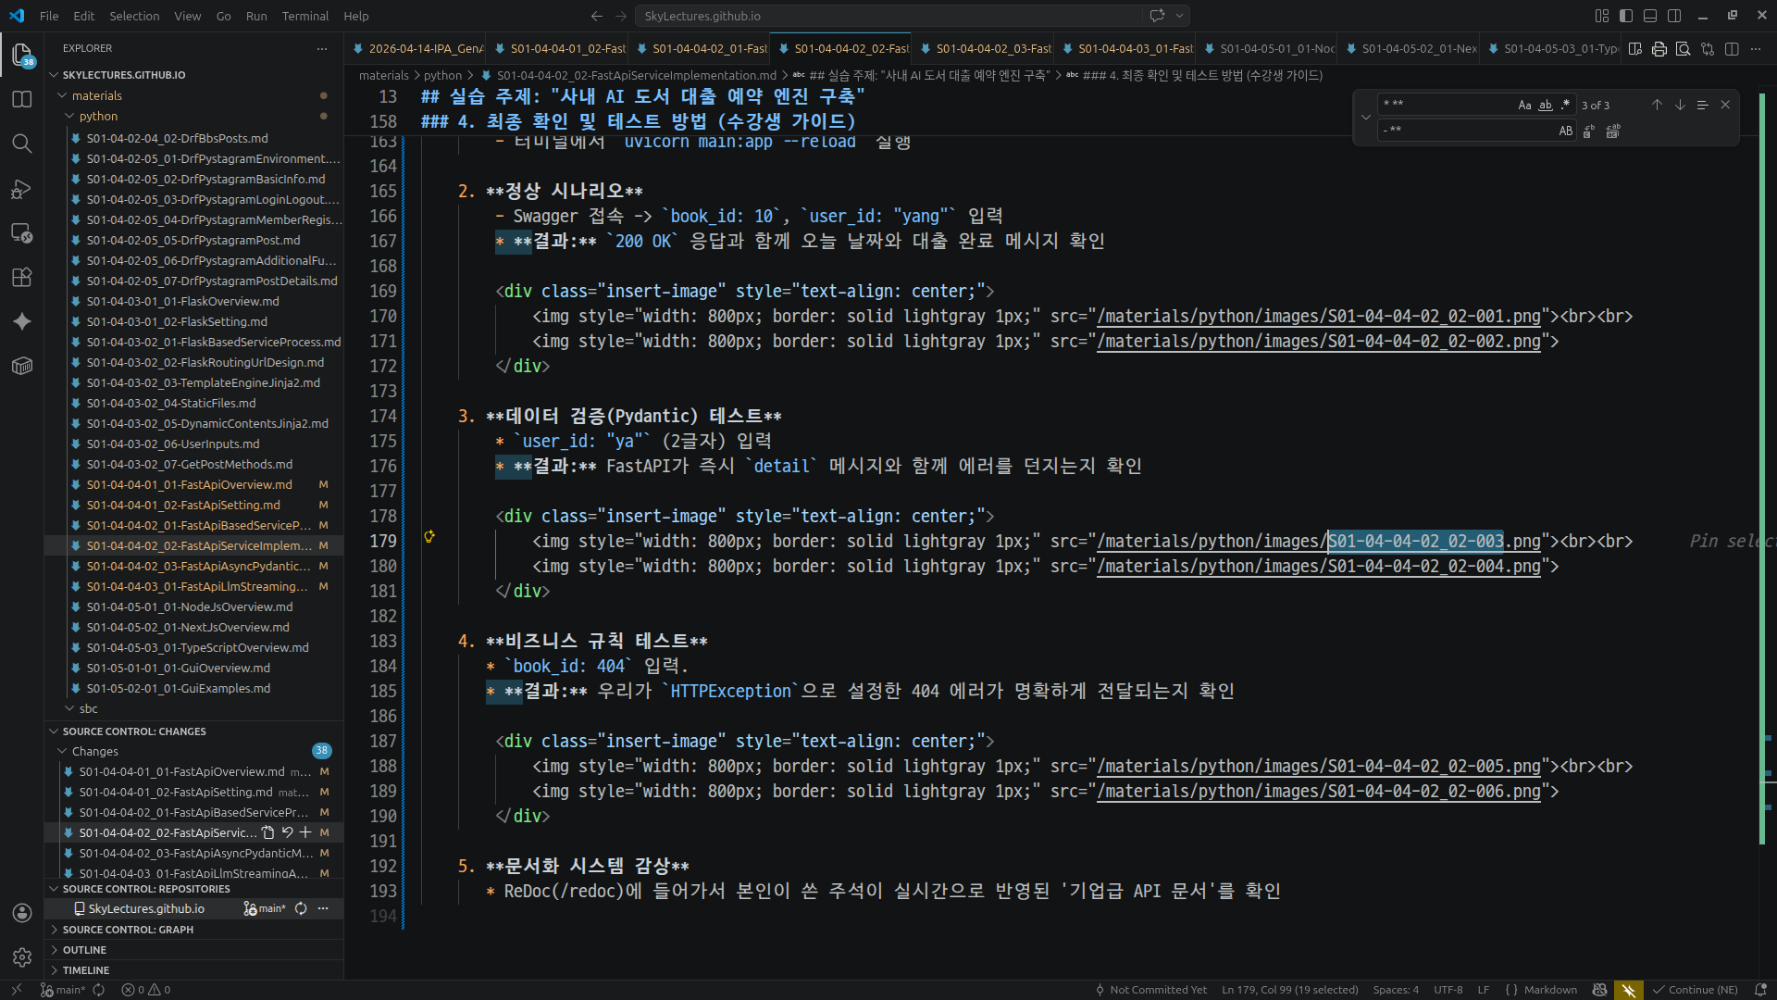This screenshot has height=1000, width=1777.
Task: Click the lightbulb code action icon
Action: pos(429,536)
